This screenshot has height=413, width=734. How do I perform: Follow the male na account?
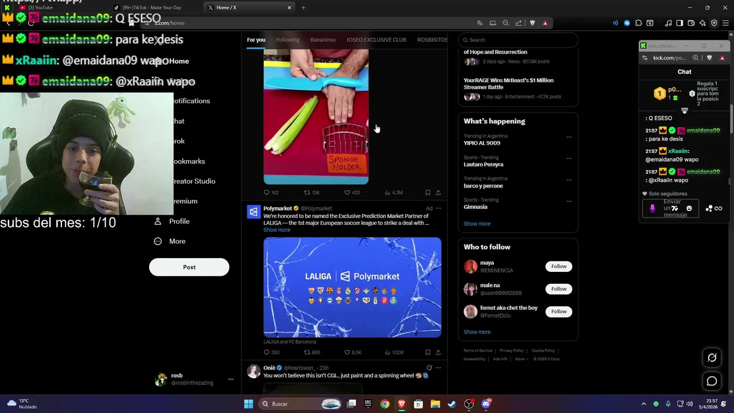click(x=559, y=289)
